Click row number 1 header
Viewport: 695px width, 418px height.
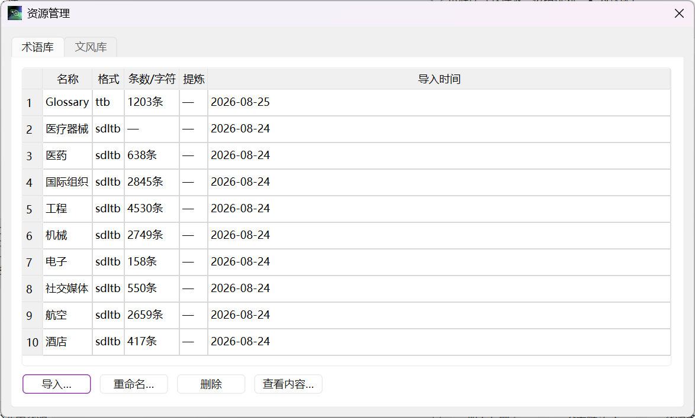[x=33, y=102]
